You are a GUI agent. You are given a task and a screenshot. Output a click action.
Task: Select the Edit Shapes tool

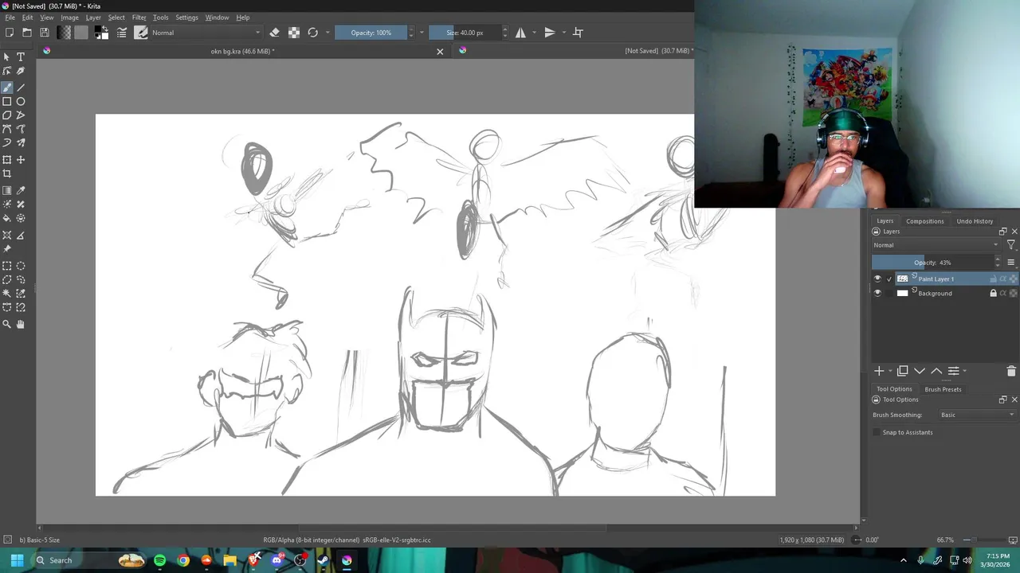(x=7, y=71)
